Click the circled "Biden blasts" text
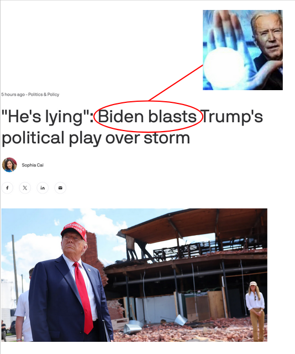295x354 pixels. [x=147, y=117]
